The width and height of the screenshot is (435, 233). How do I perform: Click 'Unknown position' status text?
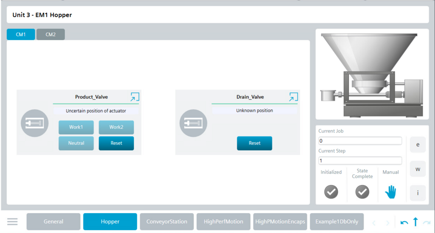click(254, 110)
